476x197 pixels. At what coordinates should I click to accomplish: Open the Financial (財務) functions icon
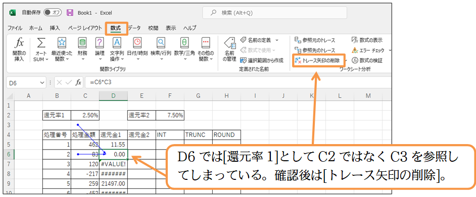(82, 43)
